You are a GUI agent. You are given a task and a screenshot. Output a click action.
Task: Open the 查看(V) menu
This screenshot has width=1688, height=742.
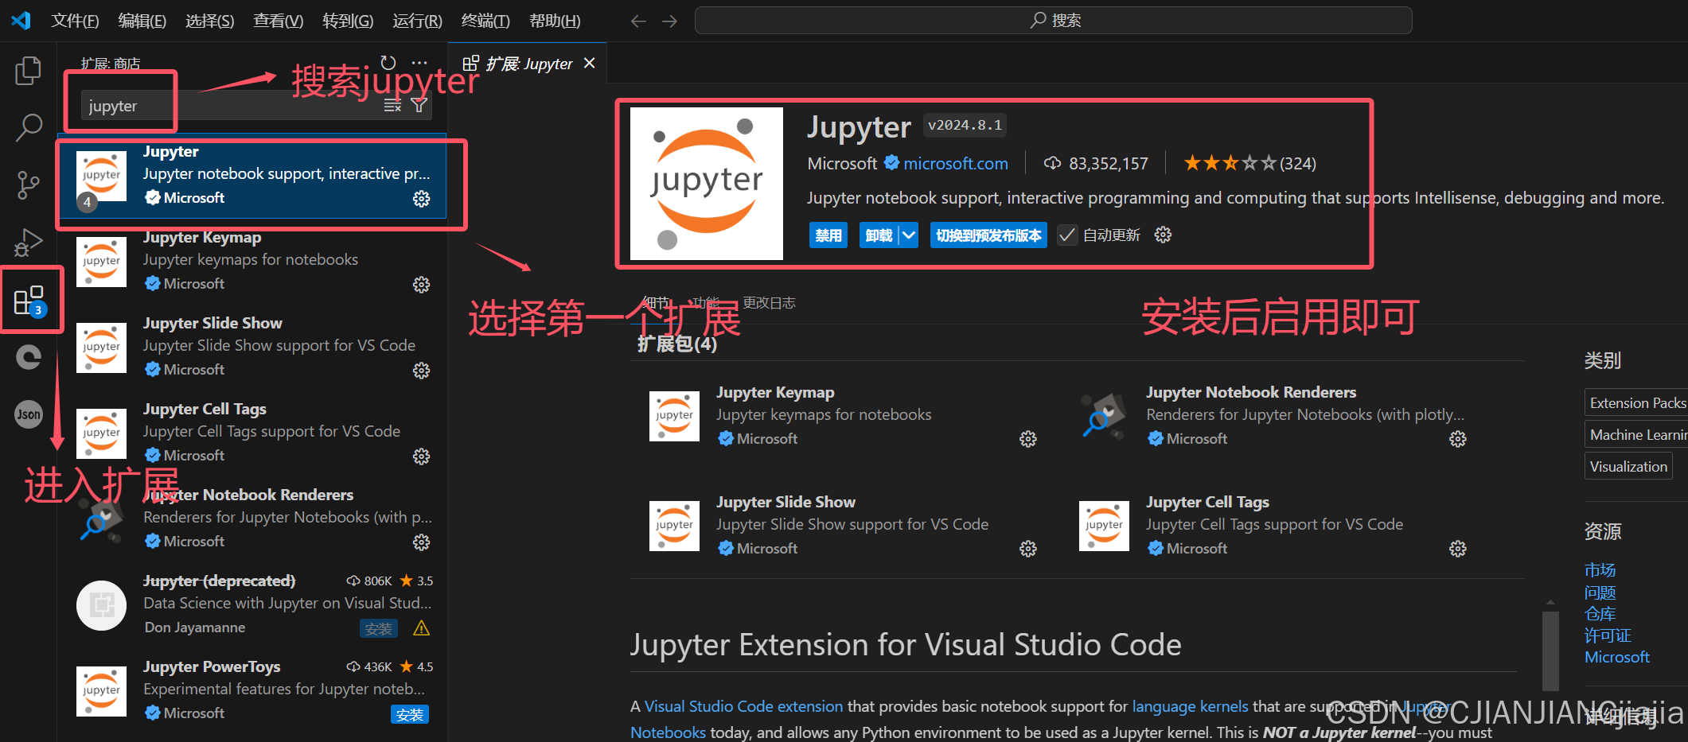coord(279,21)
